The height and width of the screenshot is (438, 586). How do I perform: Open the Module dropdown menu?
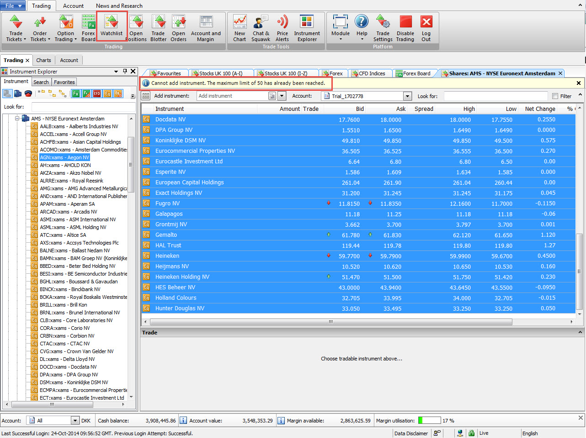click(341, 28)
